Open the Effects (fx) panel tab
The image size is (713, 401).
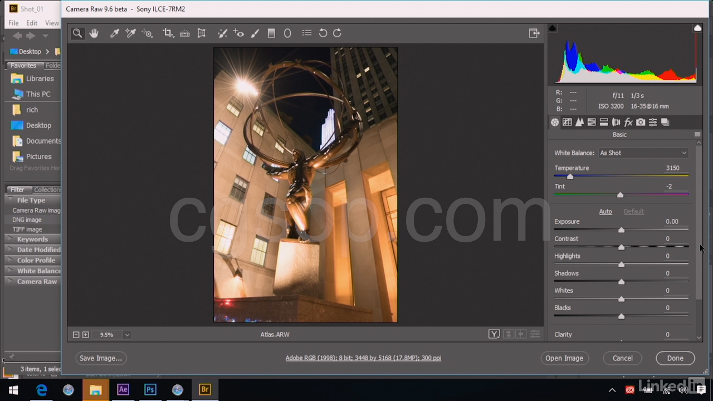pyautogui.click(x=628, y=123)
